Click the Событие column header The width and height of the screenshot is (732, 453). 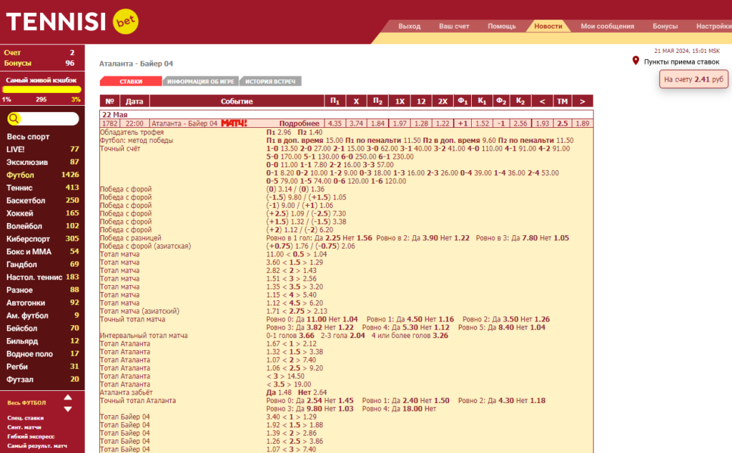tap(237, 101)
